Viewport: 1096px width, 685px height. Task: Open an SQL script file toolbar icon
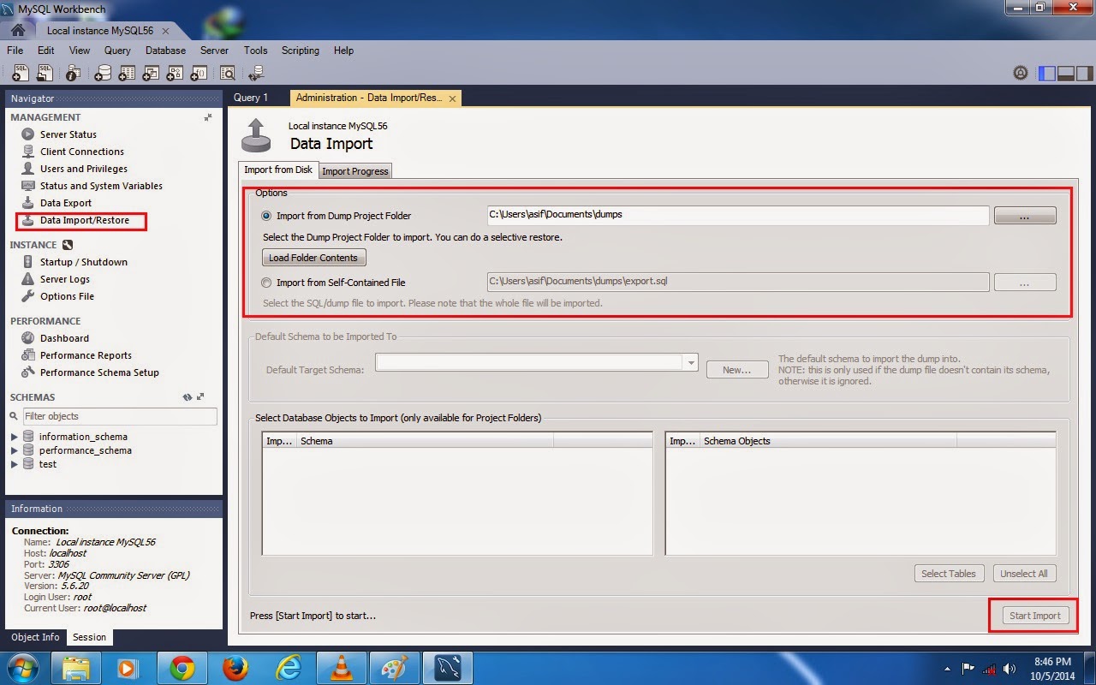[x=45, y=74]
